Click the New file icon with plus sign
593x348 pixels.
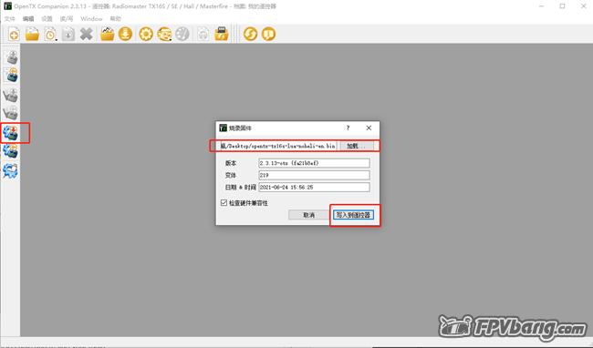tap(14, 35)
